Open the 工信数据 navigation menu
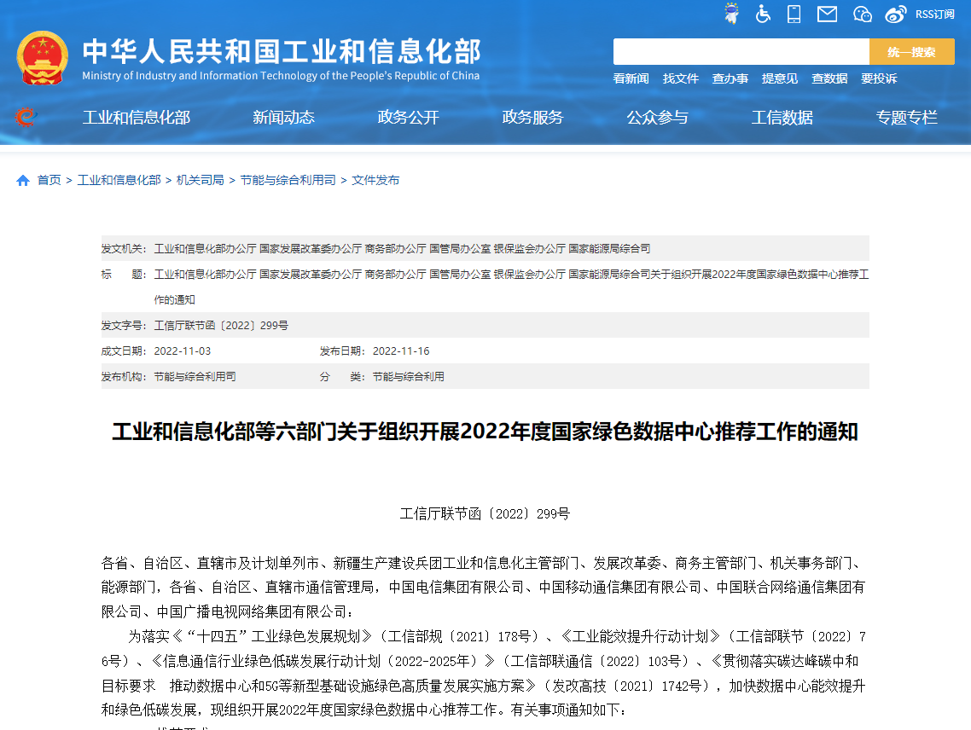The height and width of the screenshot is (730, 971). tap(782, 118)
